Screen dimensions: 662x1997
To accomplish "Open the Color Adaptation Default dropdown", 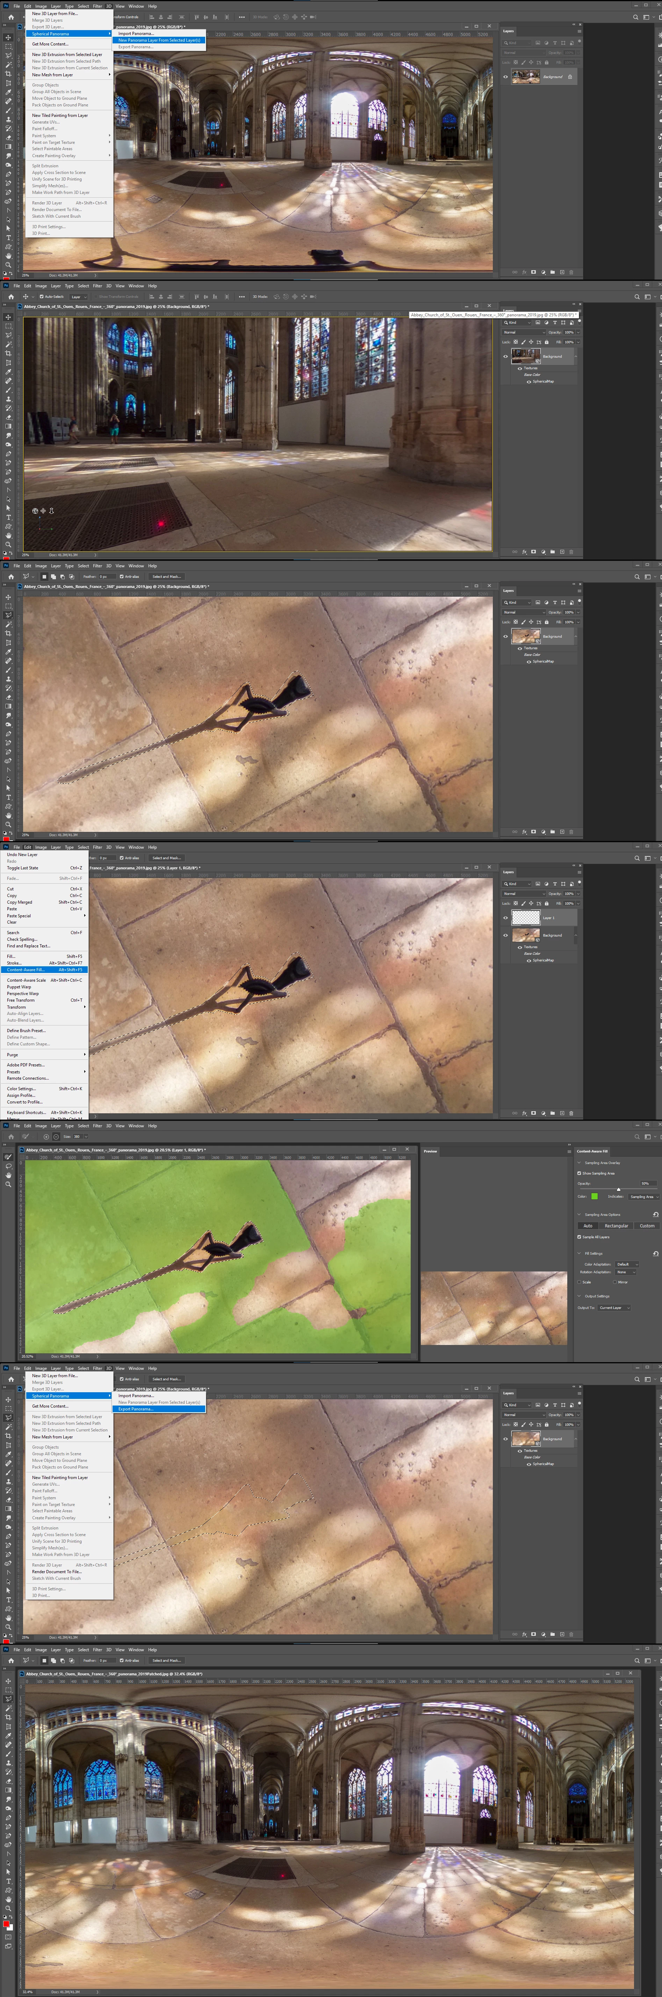I will pos(627,1264).
